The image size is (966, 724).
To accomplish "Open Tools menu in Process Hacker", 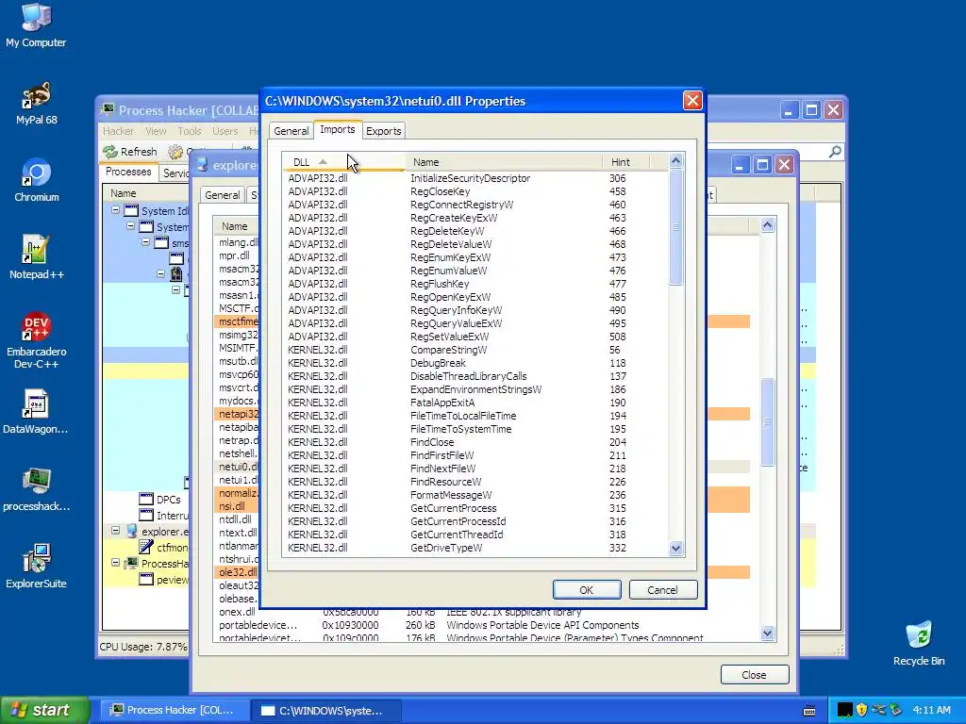I will (189, 131).
